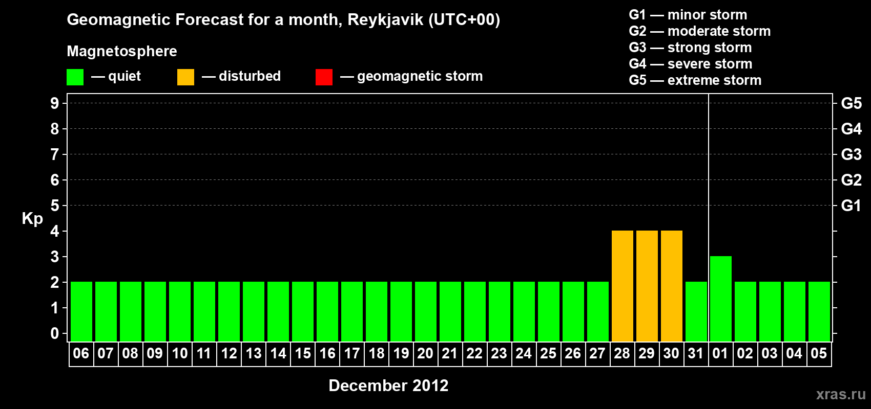Click the 'G5 — extreme storm' legend line

[695, 80]
